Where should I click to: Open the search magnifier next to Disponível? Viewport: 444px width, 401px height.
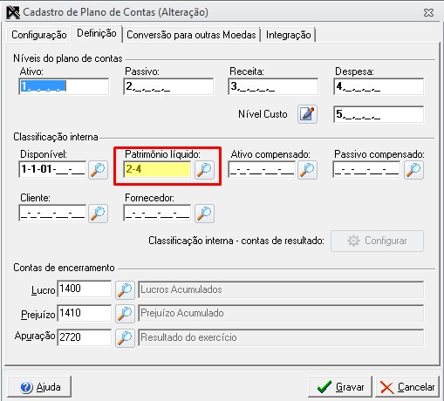click(98, 170)
